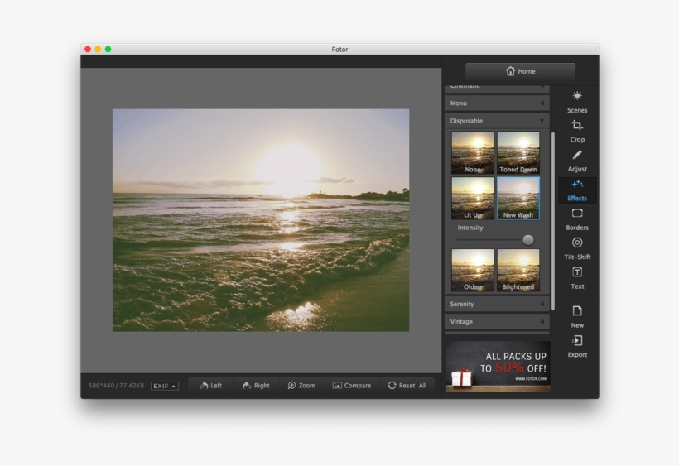Click Reset All
This screenshot has width=679, height=466.
coord(407,385)
